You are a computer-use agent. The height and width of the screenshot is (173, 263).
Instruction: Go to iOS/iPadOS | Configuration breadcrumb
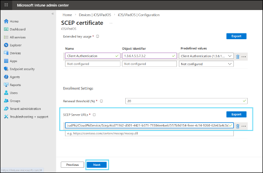(x=139, y=15)
